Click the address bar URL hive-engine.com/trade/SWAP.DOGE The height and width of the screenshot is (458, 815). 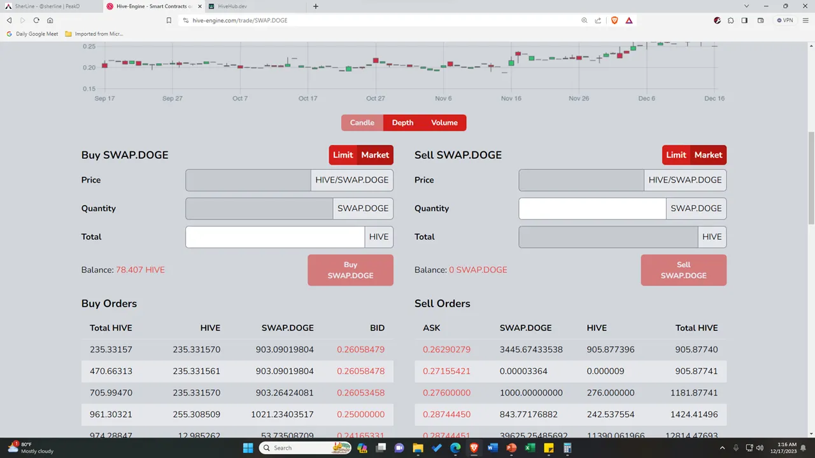click(x=240, y=20)
